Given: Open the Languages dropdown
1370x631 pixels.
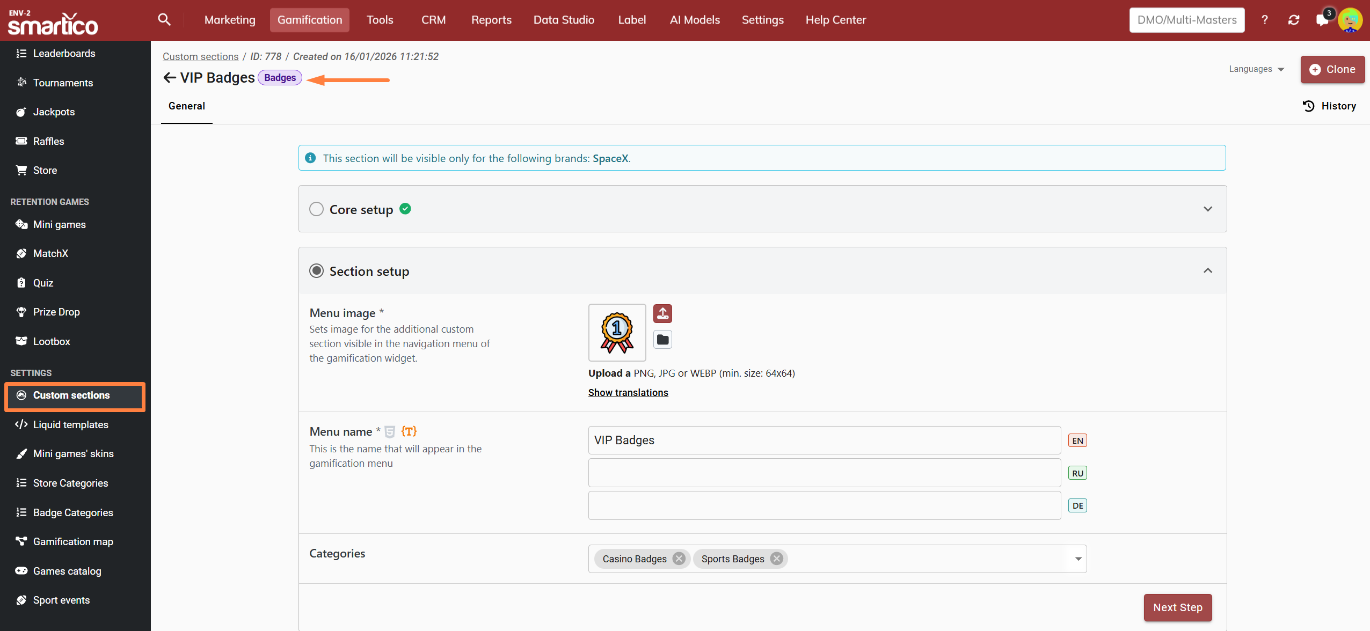Looking at the screenshot, I should pyautogui.click(x=1256, y=69).
